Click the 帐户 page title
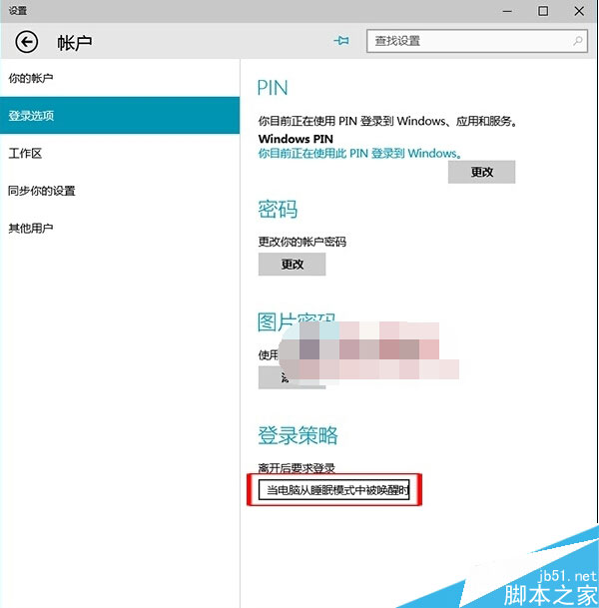Viewport: 599px width, 608px height. point(74,42)
